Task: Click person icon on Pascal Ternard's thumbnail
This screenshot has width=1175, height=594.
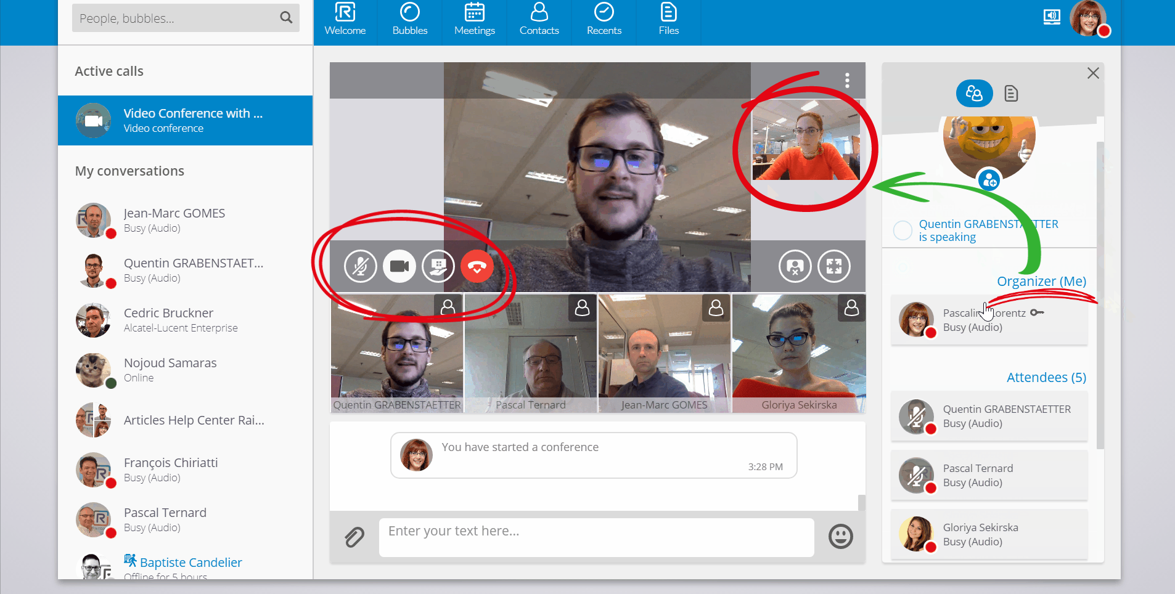Action: pyautogui.click(x=582, y=307)
